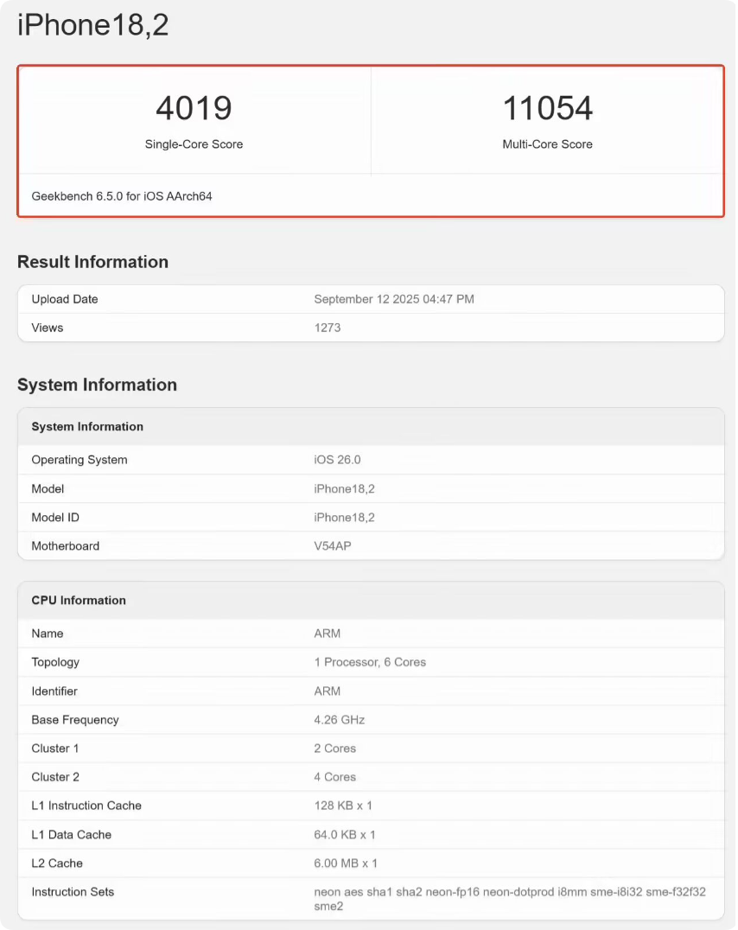Select the 1273 views value
Screen dimensions: 738x930
click(328, 328)
